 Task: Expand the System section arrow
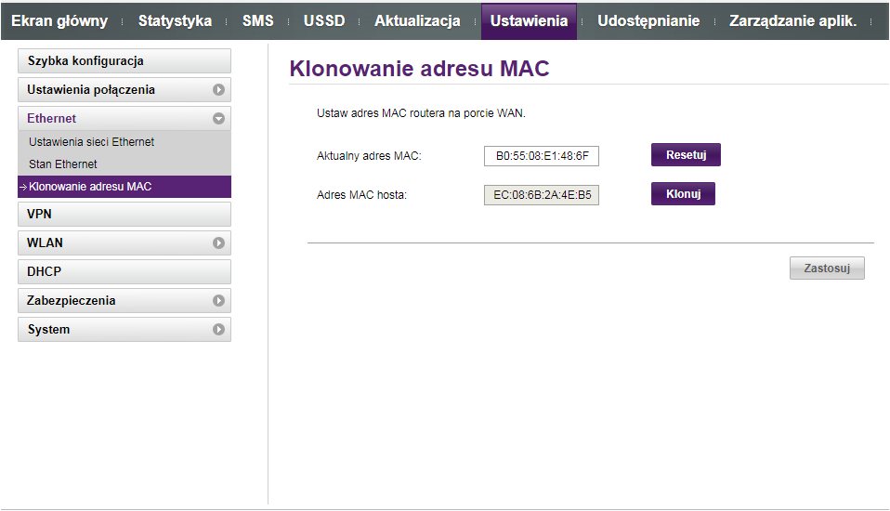(218, 330)
